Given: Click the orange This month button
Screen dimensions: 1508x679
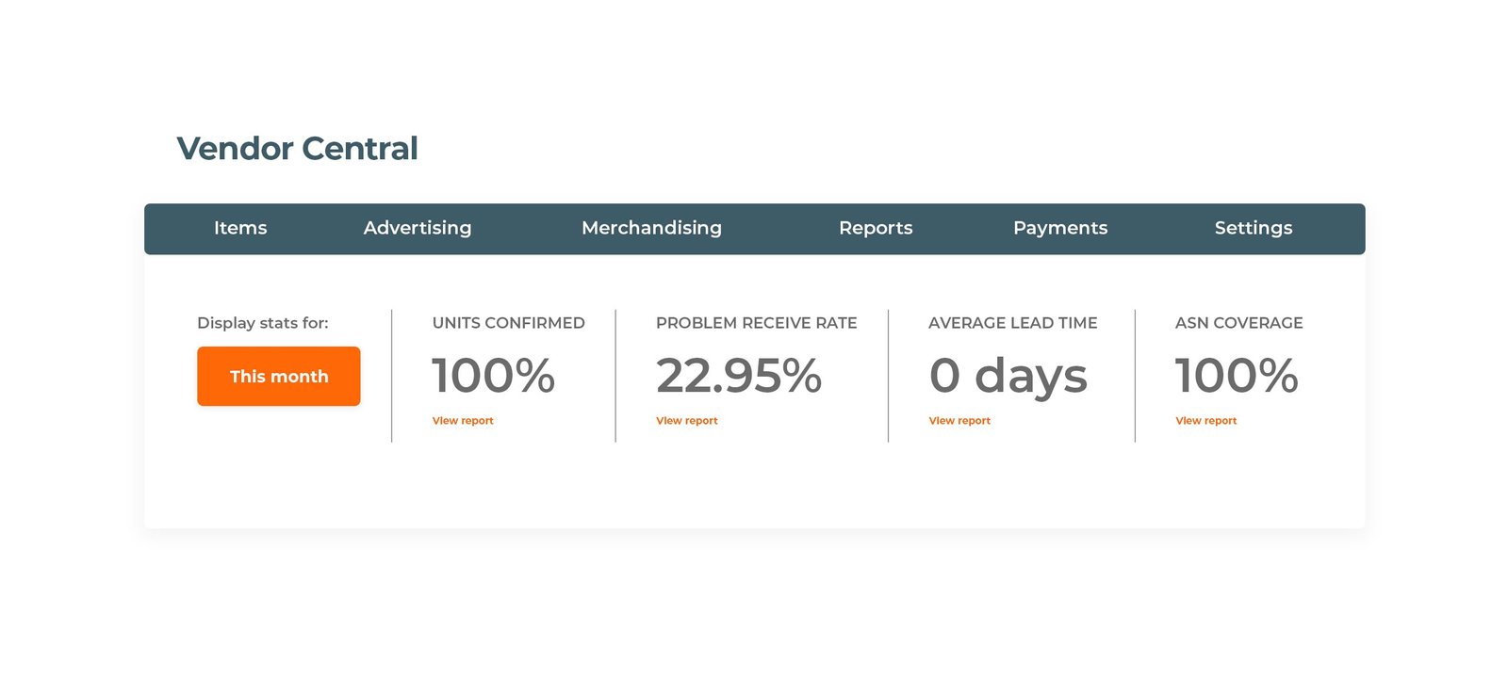Looking at the screenshot, I should [279, 377].
